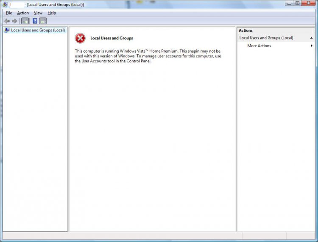Click the Windows Vista Home Premium message text
This screenshot has width=318, height=242.
point(148,56)
